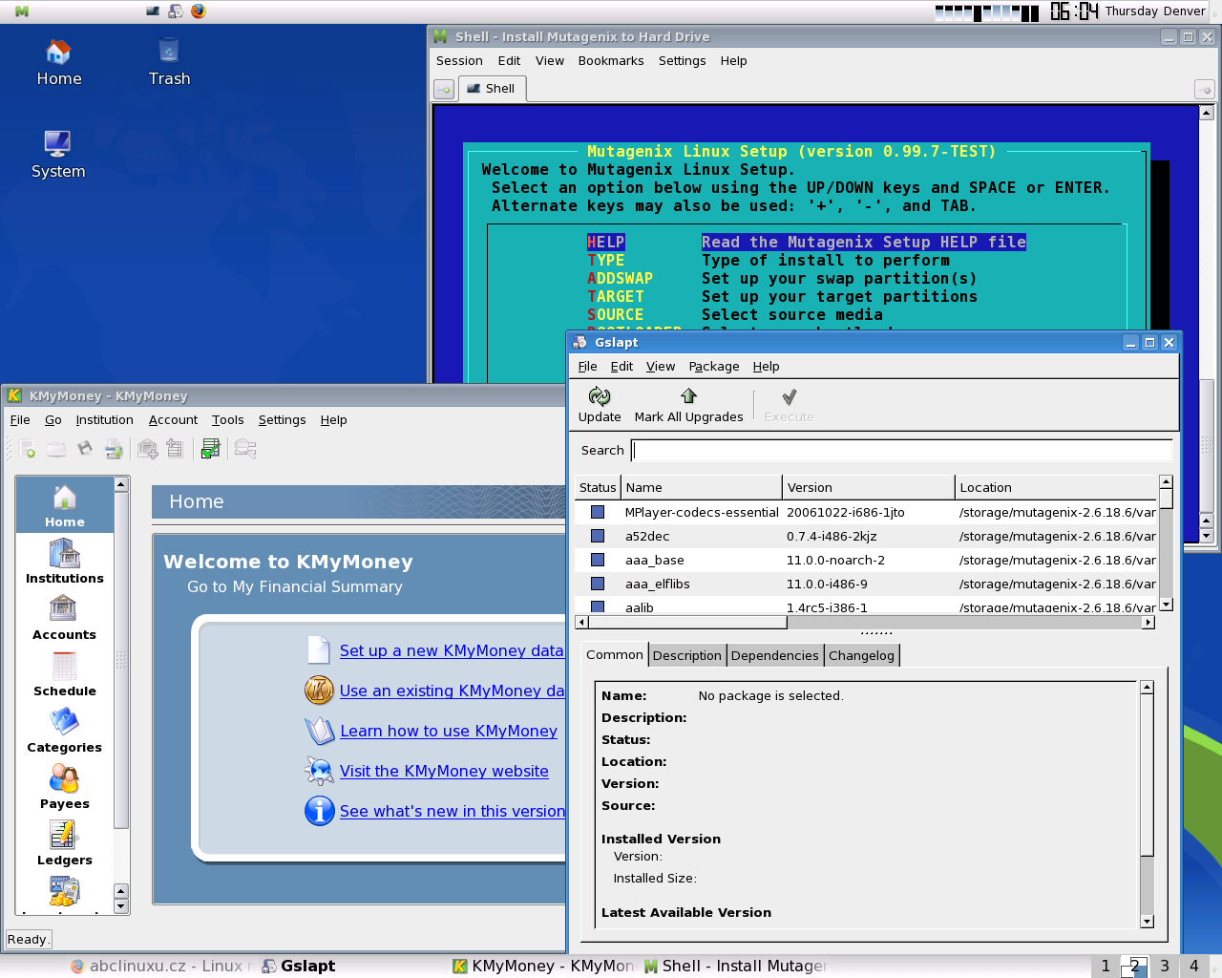Click down arrow of Gslapt details scrollbar
Screen dimensions: 1222x978
(x=1148, y=922)
